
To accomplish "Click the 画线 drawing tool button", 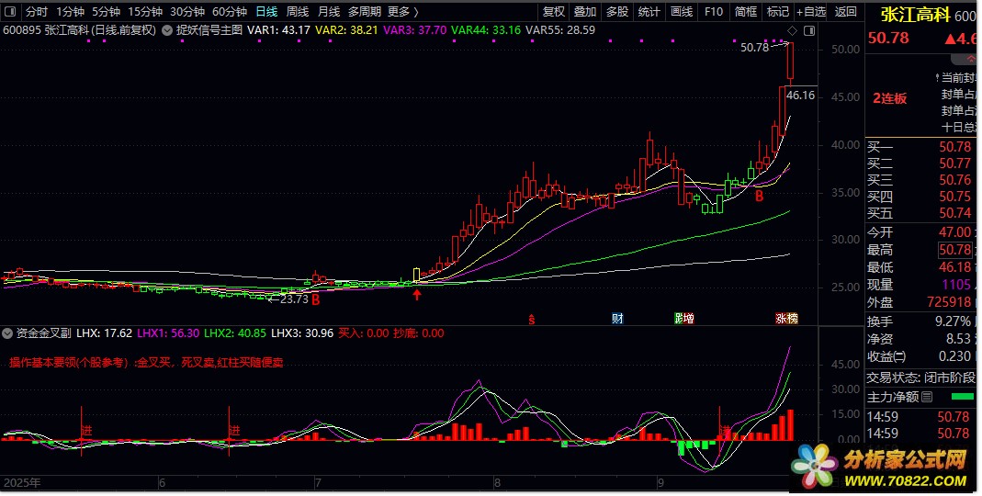I will click(x=681, y=12).
